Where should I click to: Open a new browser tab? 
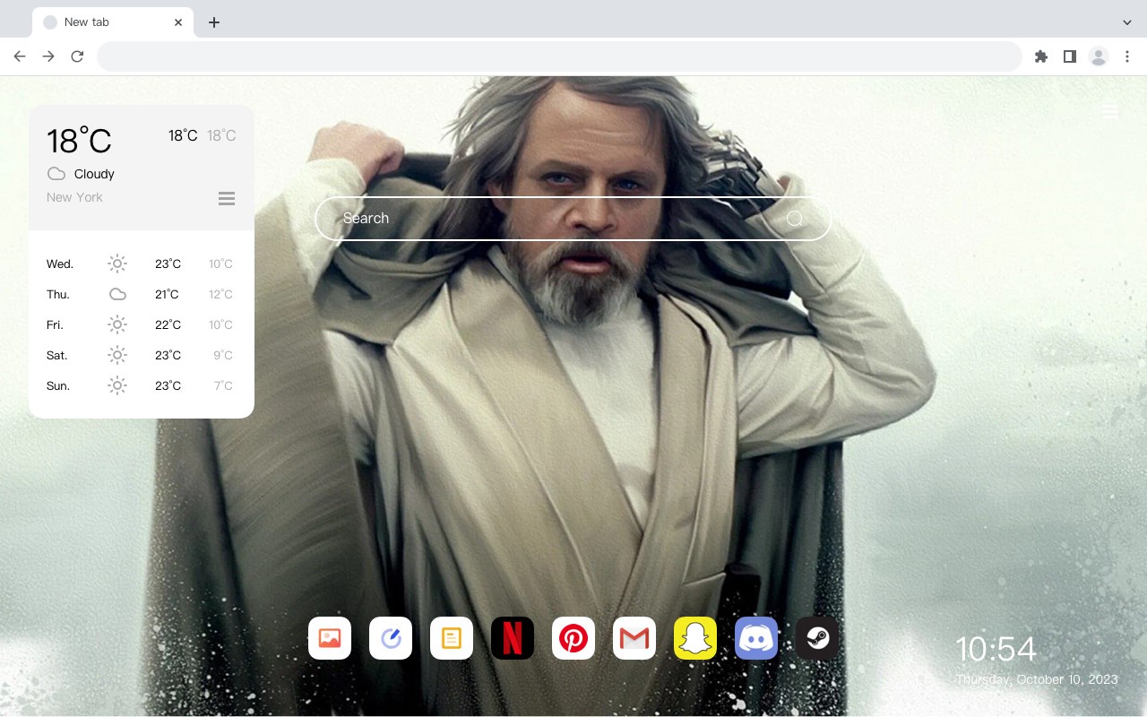[x=214, y=22]
